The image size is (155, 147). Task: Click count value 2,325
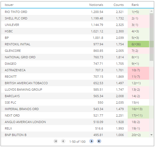click(120, 25)
